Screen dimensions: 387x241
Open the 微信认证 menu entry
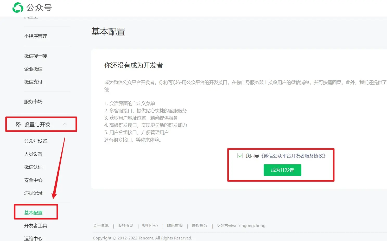(33, 167)
